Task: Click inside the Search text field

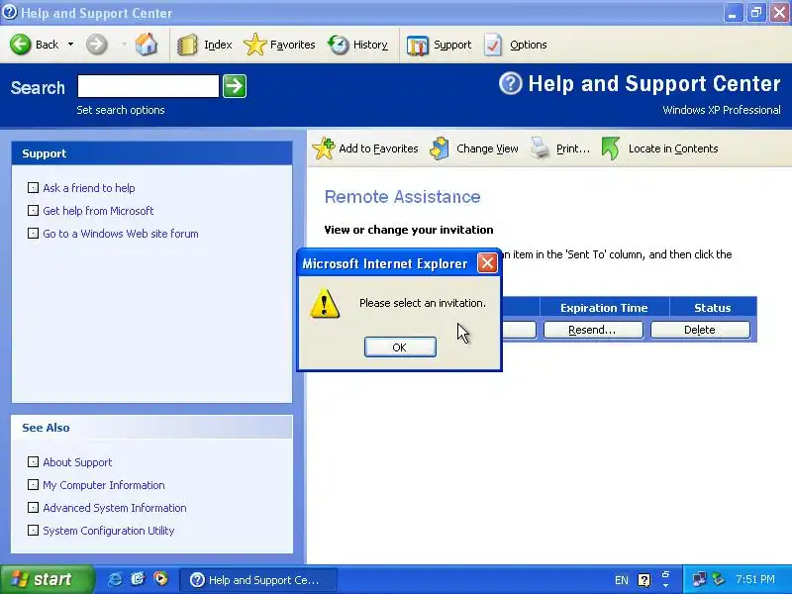Action: (x=148, y=86)
